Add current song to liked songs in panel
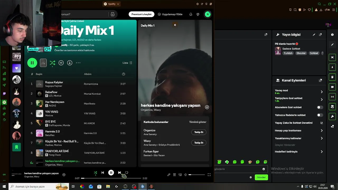This screenshot has width=338, height=190. pos(207,107)
